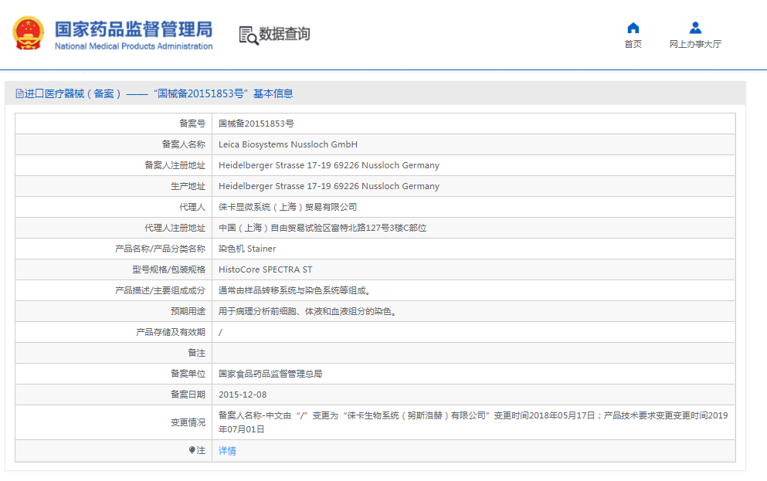Image resolution: width=767 pixels, height=481 pixels.
Task: Open the 详情 details link
Action: coord(227,451)
